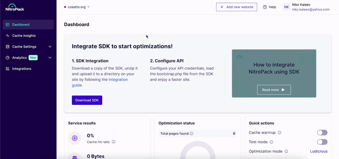Viewport: 339px width, 159px height.
Task: Enable the Cache warmup toggle
Action: (x=322, y=133)
